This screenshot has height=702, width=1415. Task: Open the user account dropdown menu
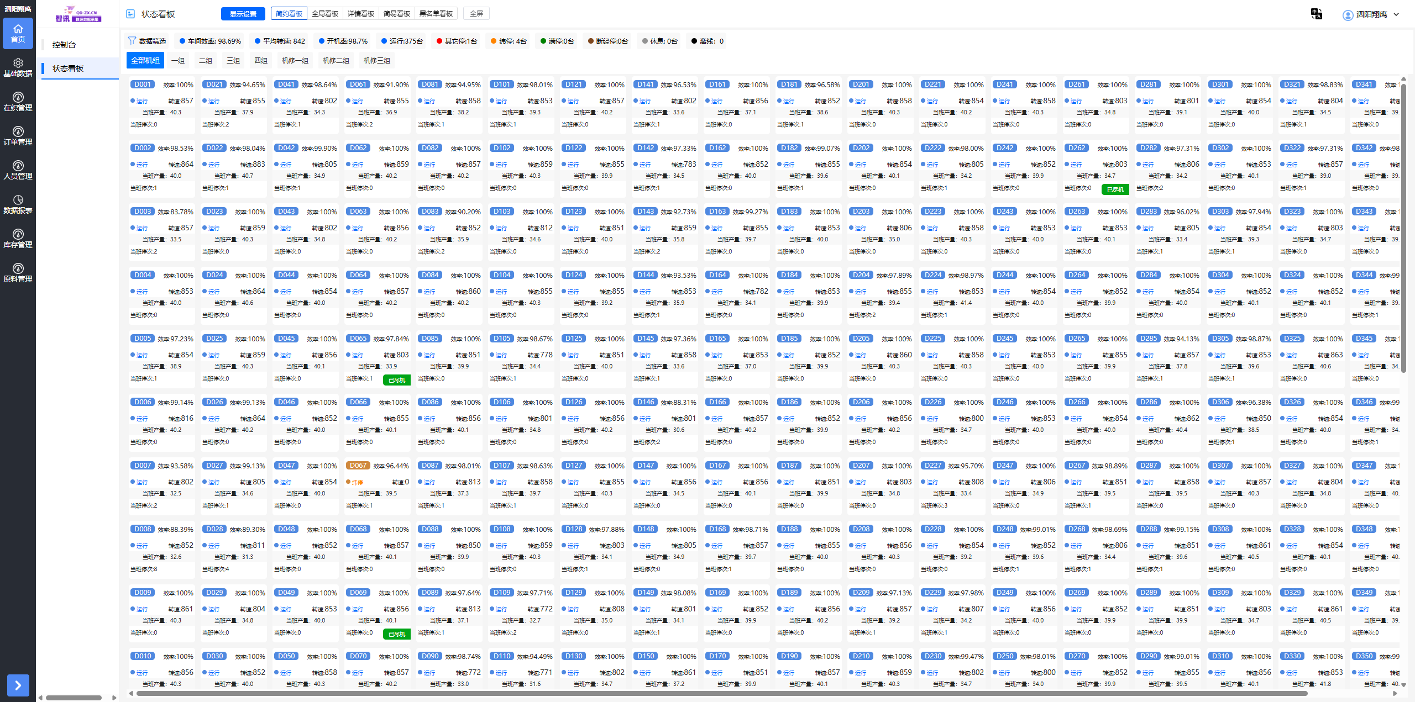[x=1371, y=14]
